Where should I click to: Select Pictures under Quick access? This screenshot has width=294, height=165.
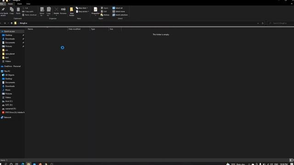click(x=9, y=46)
